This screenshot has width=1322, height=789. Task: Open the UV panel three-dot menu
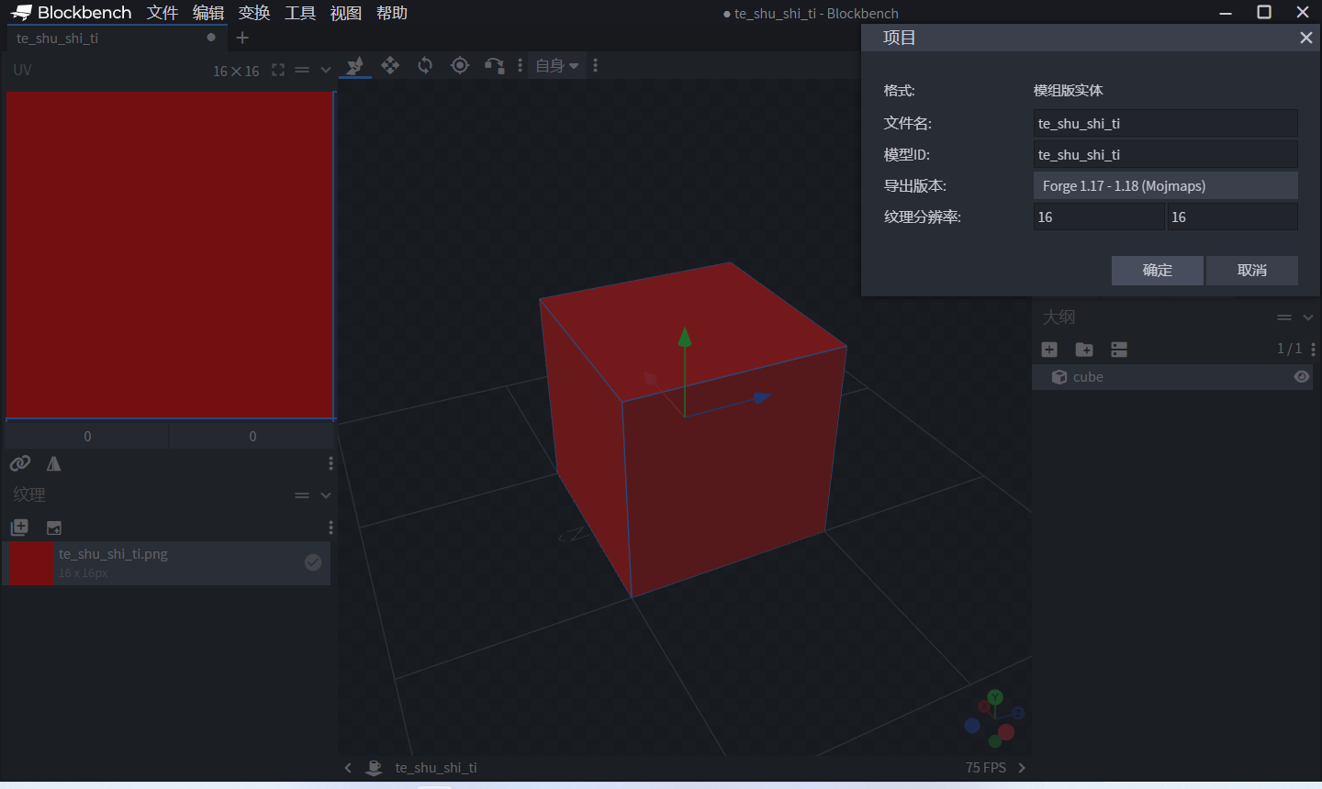(x=330, y=463)
